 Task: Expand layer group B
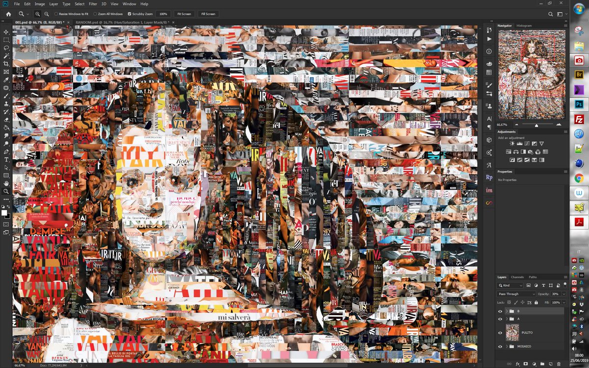[507, 311]
